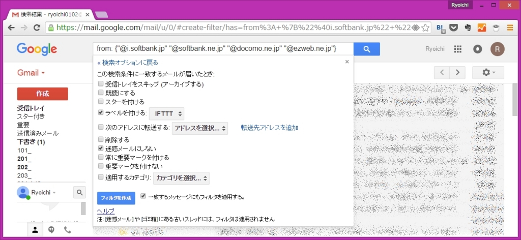Screen dimensions: 521x240
Task: Open the Hangouts Ryoichi profile avatar
Action: tap(23, 193)
